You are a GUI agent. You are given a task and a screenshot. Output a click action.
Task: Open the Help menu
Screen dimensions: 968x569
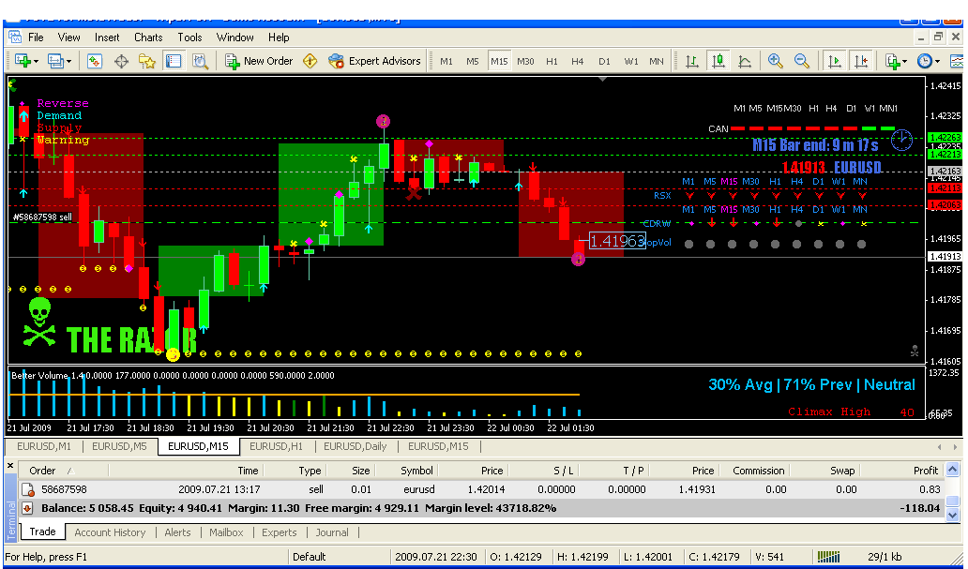279,37
